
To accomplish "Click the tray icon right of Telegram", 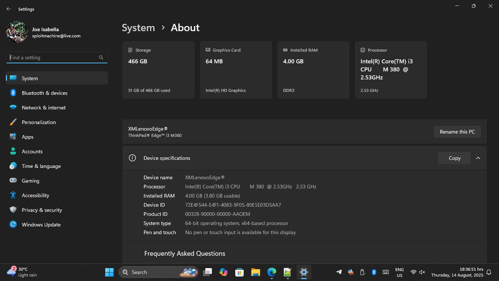I will (x=350, y=272).
